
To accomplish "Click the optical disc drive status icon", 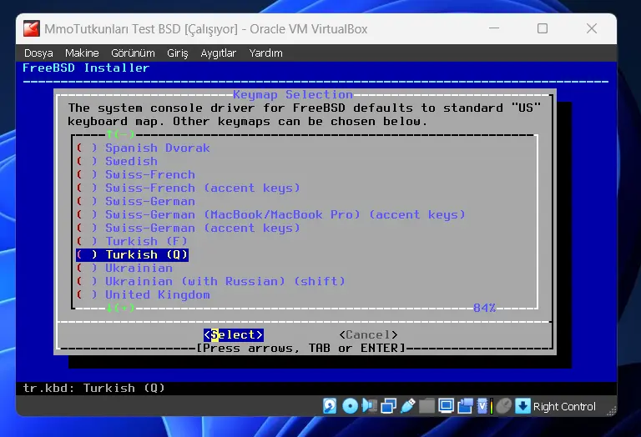I will (x=350, y=406).
